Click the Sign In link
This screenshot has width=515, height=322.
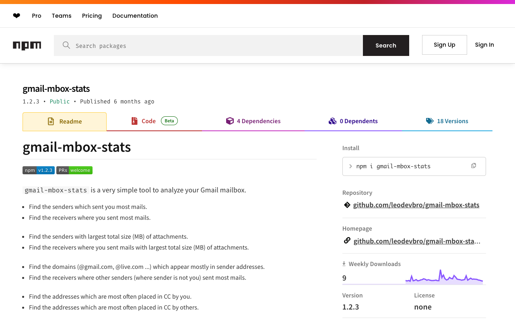pyautogui.click(x=484, y=45)
